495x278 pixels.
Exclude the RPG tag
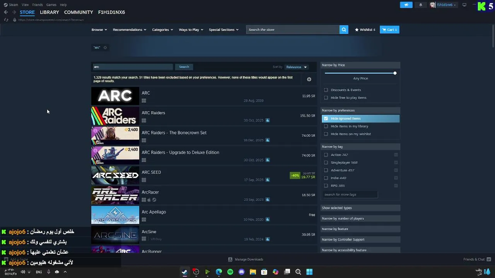(396, 186)
